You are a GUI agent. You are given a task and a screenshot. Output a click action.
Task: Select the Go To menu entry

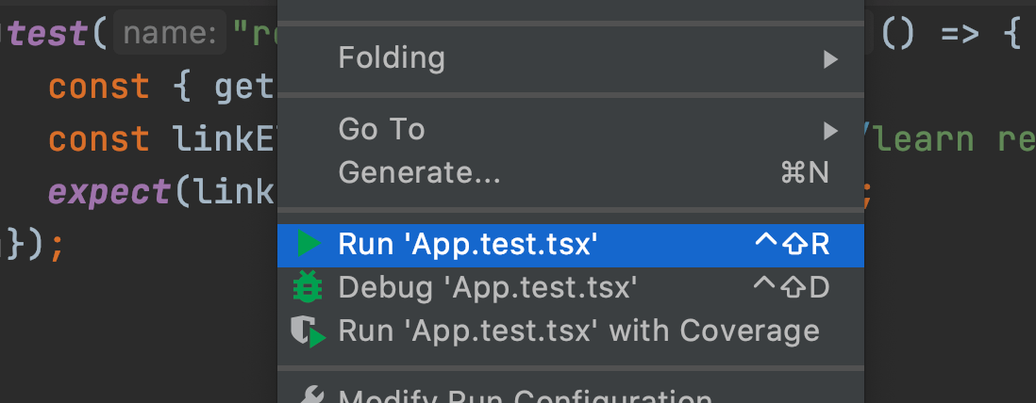click(x=381, y=129)
